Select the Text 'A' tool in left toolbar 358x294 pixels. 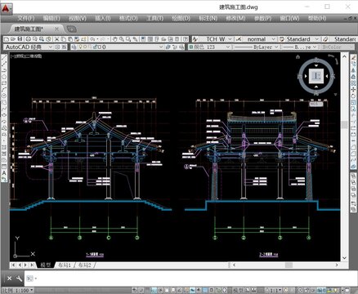pyautogui.click(x=4, y=173)
